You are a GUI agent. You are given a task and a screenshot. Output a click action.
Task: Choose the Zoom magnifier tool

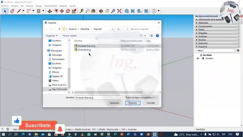tap(113, 11)
